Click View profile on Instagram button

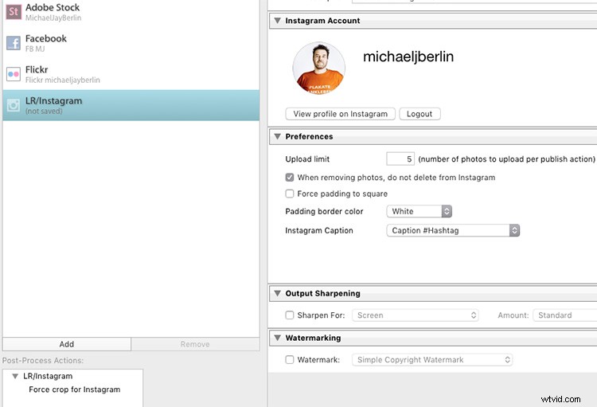tap(340, 114)
